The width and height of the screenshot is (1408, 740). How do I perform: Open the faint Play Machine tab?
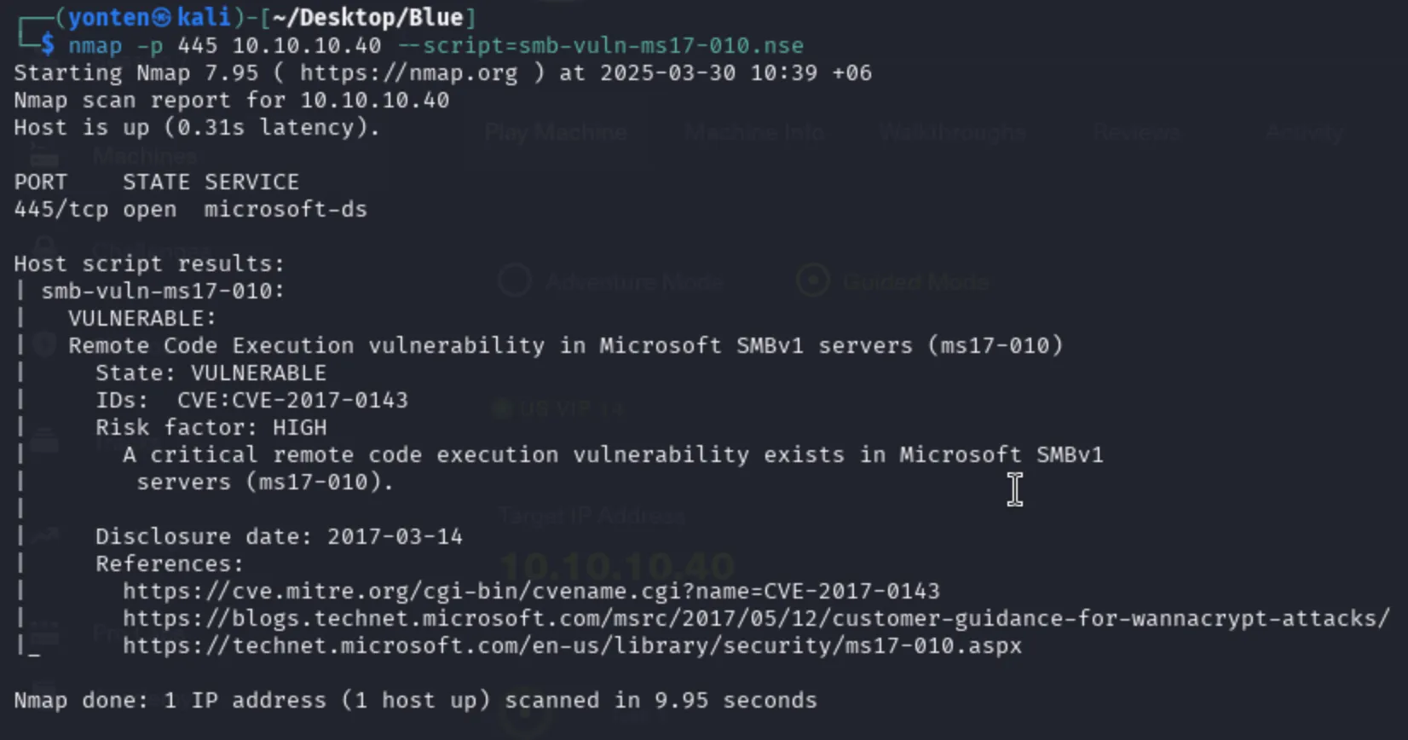556,132
